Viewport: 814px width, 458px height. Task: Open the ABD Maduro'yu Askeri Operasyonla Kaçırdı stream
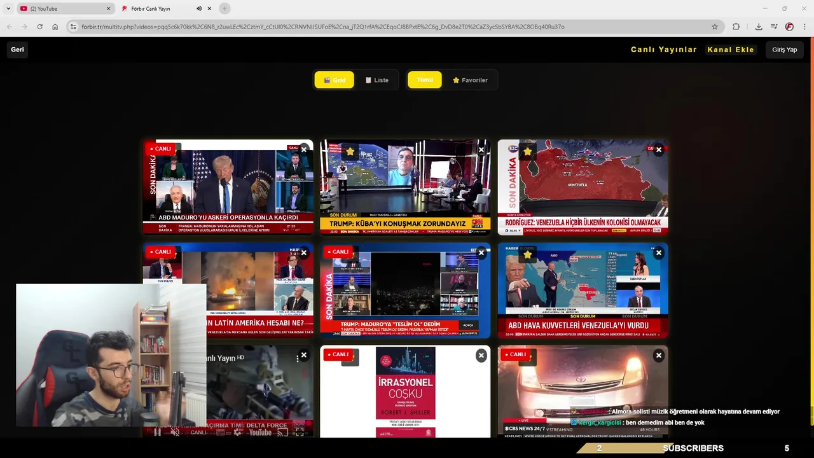pyautogui.click(x=228, y=188)
